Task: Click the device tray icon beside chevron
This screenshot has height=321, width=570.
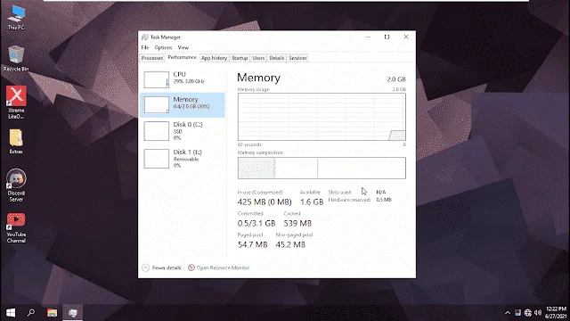Action: coord(517,313)
